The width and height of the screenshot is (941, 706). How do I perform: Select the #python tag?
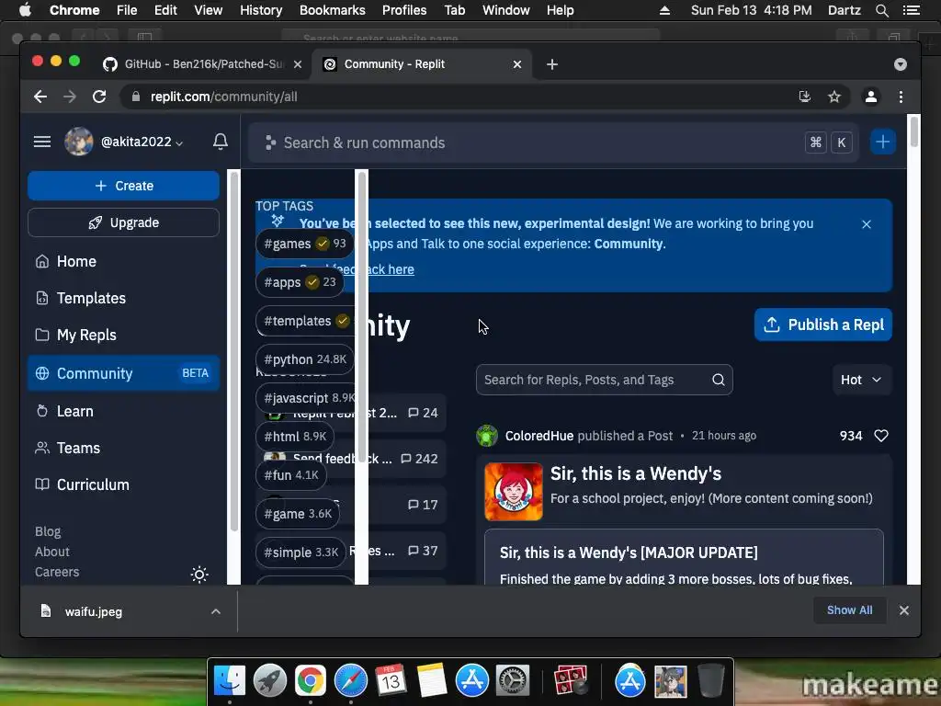point(305,359)
